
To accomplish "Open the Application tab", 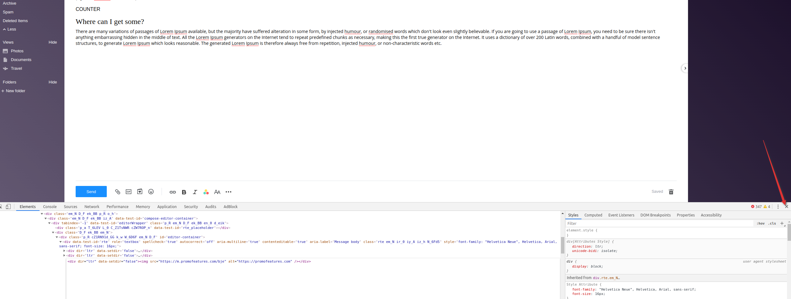I will click(167, 207).
